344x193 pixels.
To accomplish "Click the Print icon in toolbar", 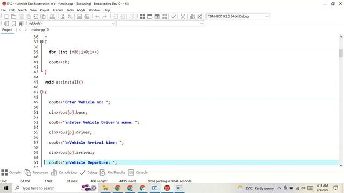I will click(x=52, y=17).
